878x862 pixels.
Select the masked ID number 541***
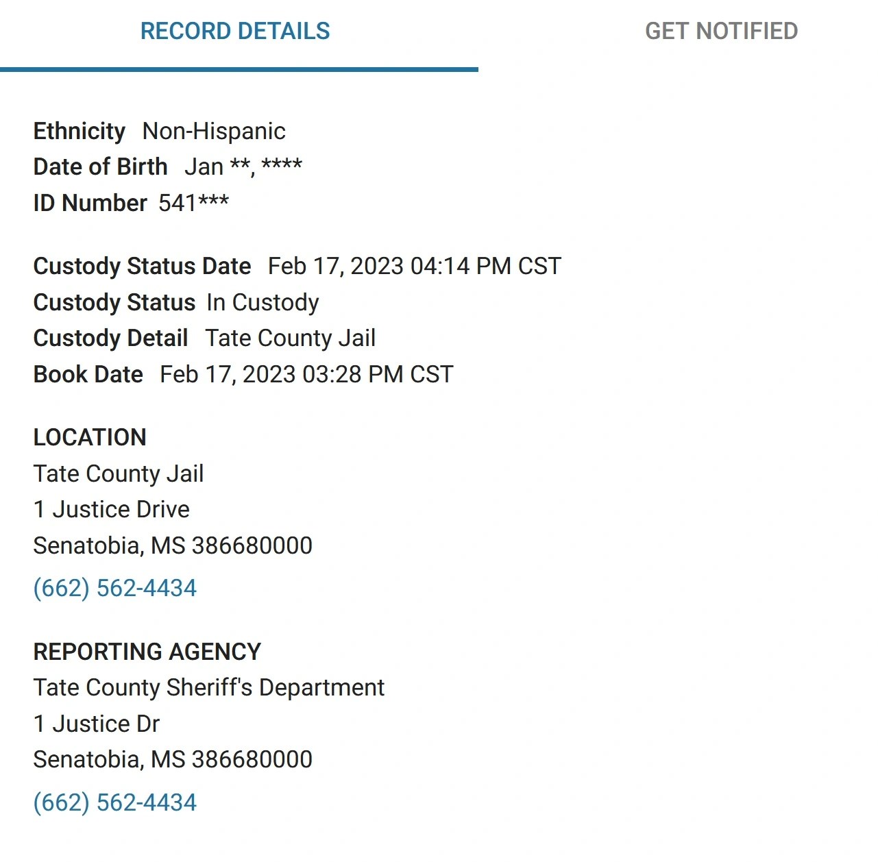(x=194, y=203)
